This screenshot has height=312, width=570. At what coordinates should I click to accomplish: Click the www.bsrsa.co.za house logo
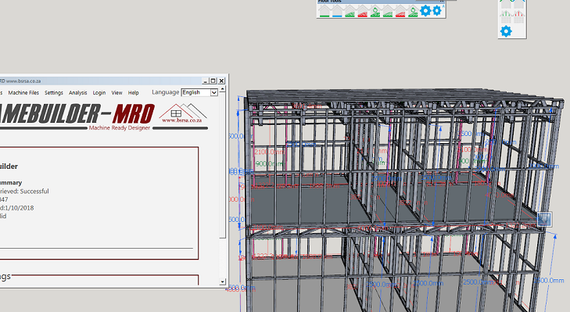click(x=183, y=113)
